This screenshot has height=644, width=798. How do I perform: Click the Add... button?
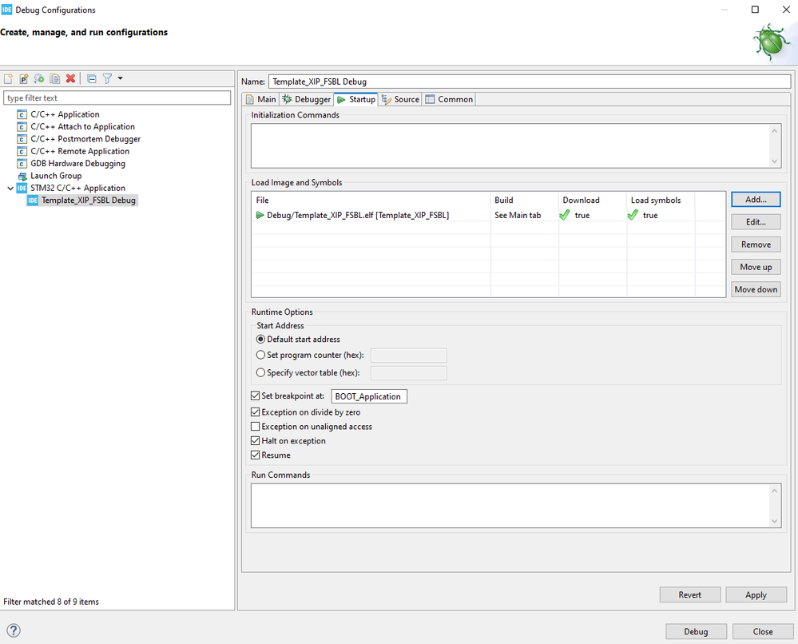click(x=756, y=200)
